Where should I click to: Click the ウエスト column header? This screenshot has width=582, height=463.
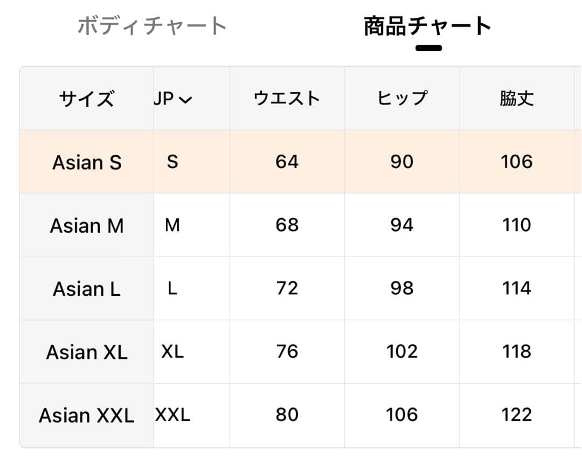[x=287, y=99]
